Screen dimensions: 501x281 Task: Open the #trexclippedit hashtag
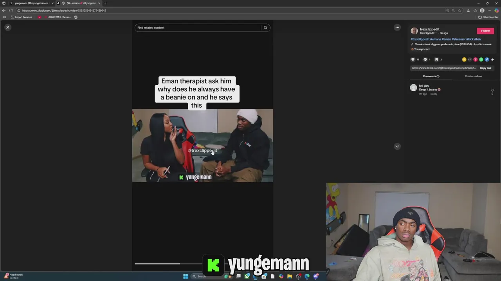pos(420,39)
